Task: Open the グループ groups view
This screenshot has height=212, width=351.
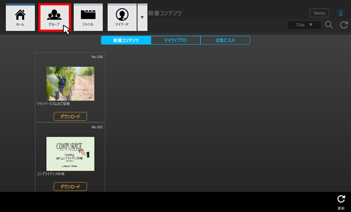Action: (x=54, y=18)
